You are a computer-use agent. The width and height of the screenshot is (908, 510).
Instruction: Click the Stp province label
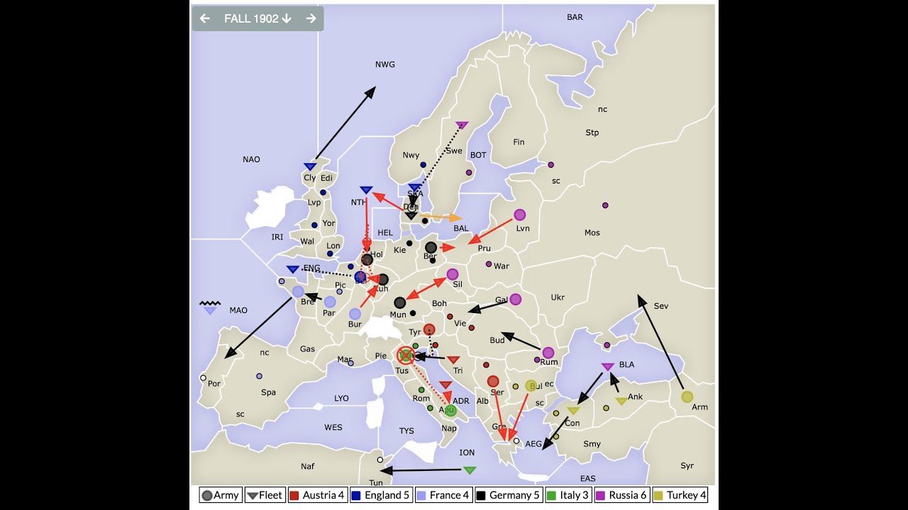[592, 132]
